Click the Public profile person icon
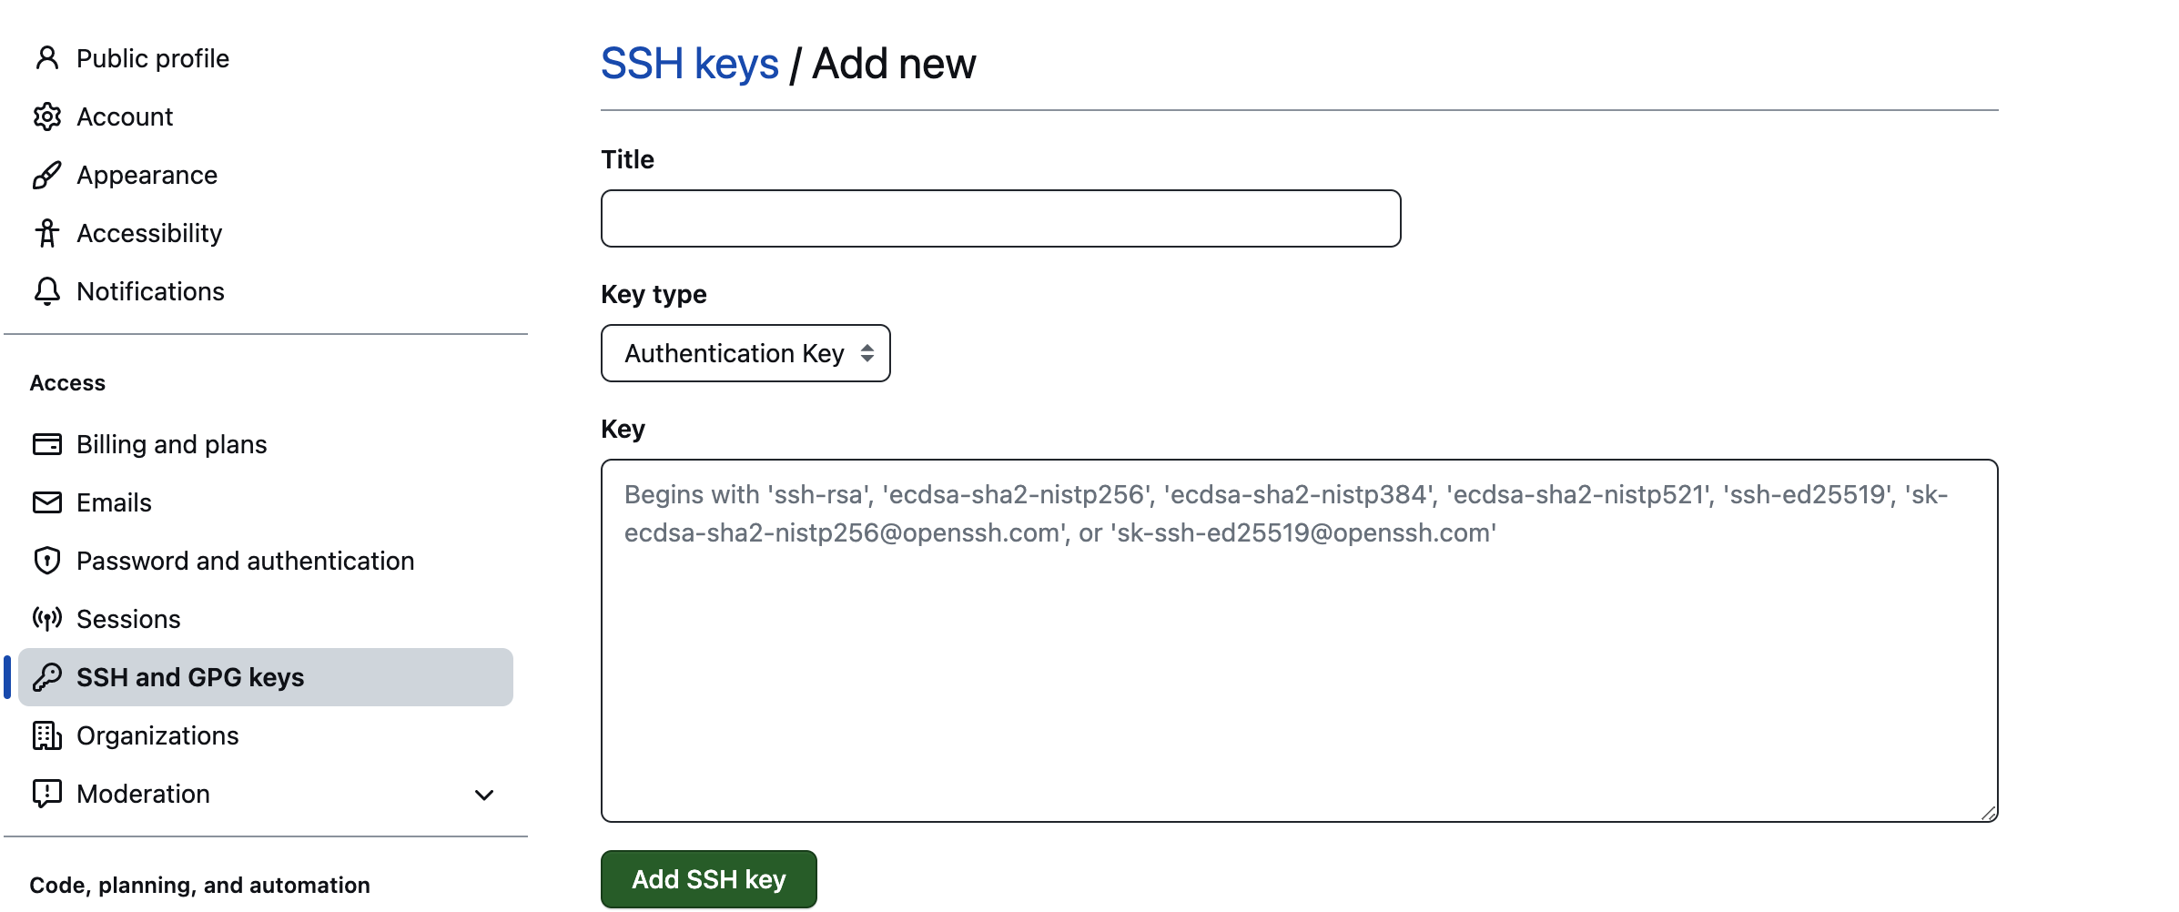Viewport: 2179px width, 912px height. tap(47, 58)
